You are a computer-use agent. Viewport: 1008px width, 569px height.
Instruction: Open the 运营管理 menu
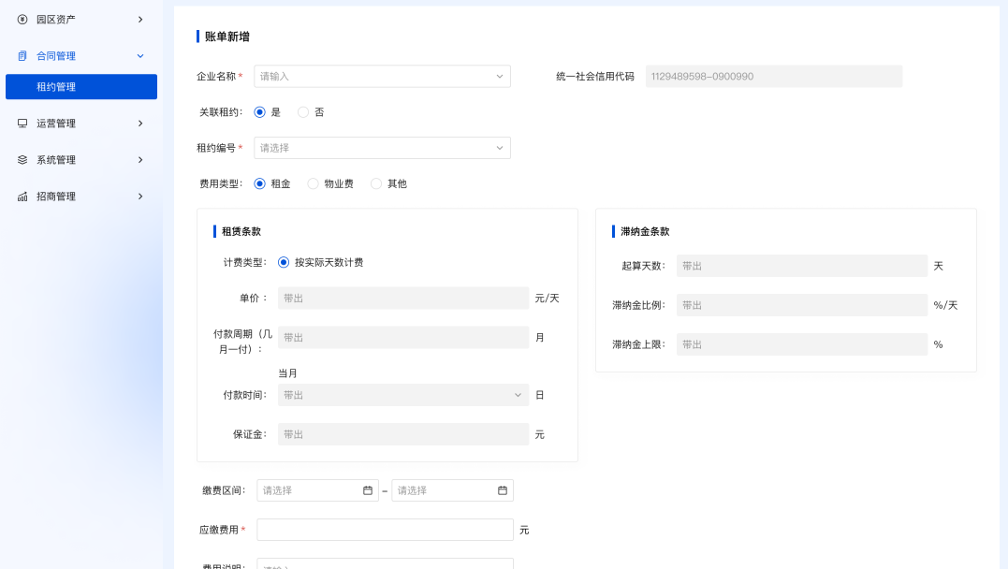click(x=81, y=124)
